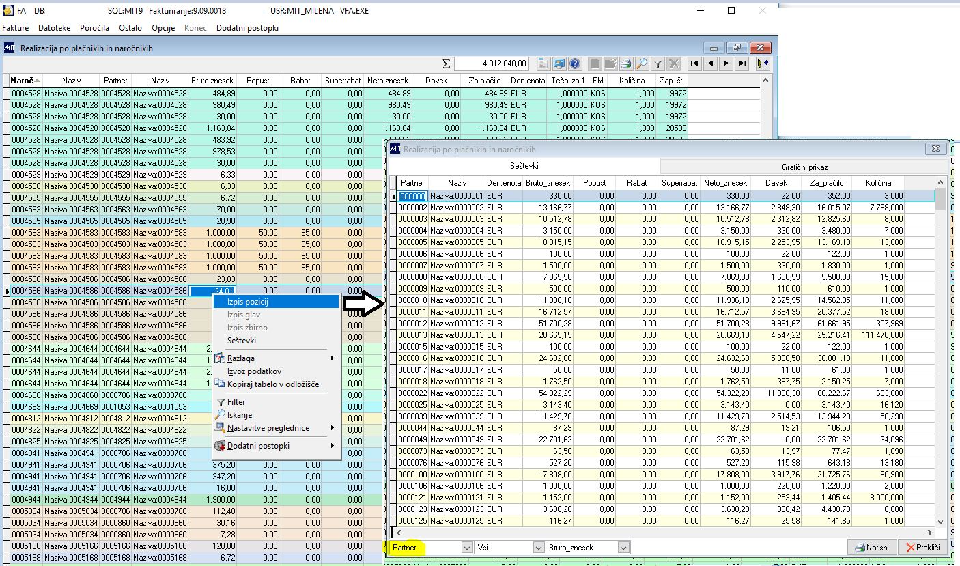Jump to last record arrow button
Viewport: 960px width, 566px height.
pos(742,63)
